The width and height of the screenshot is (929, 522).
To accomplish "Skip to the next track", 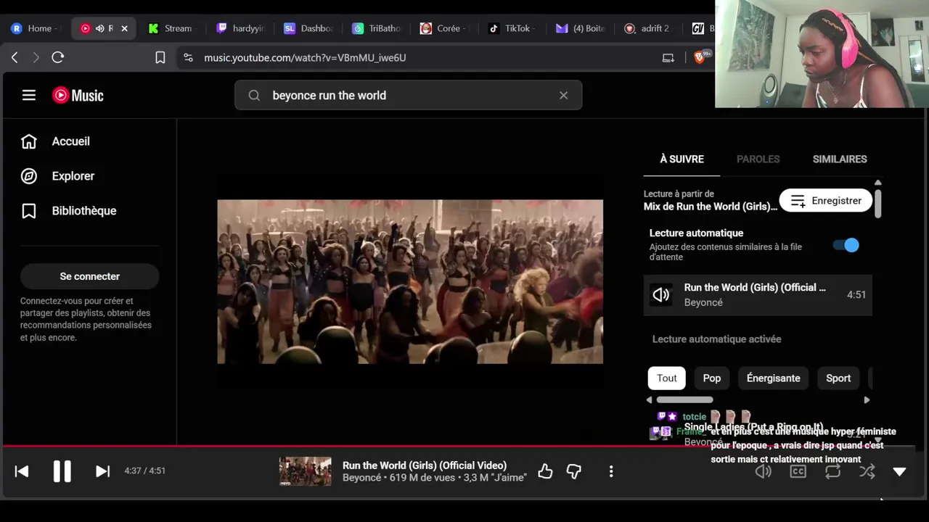I will (103, 471).
